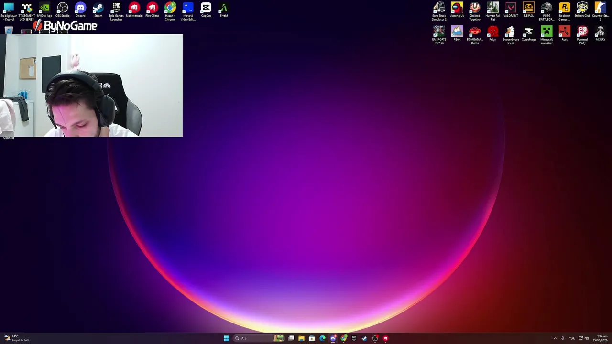Select the BOMBANANA Demo icon
This screenshot has width=612, height=344.
pos(475,35)
